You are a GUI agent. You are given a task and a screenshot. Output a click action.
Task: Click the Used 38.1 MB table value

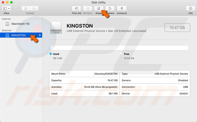click(113, 93)
